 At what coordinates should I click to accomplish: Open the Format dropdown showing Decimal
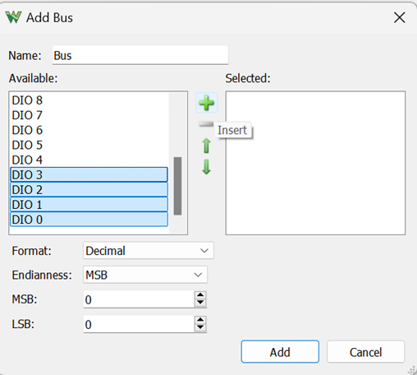pos(149,251)
